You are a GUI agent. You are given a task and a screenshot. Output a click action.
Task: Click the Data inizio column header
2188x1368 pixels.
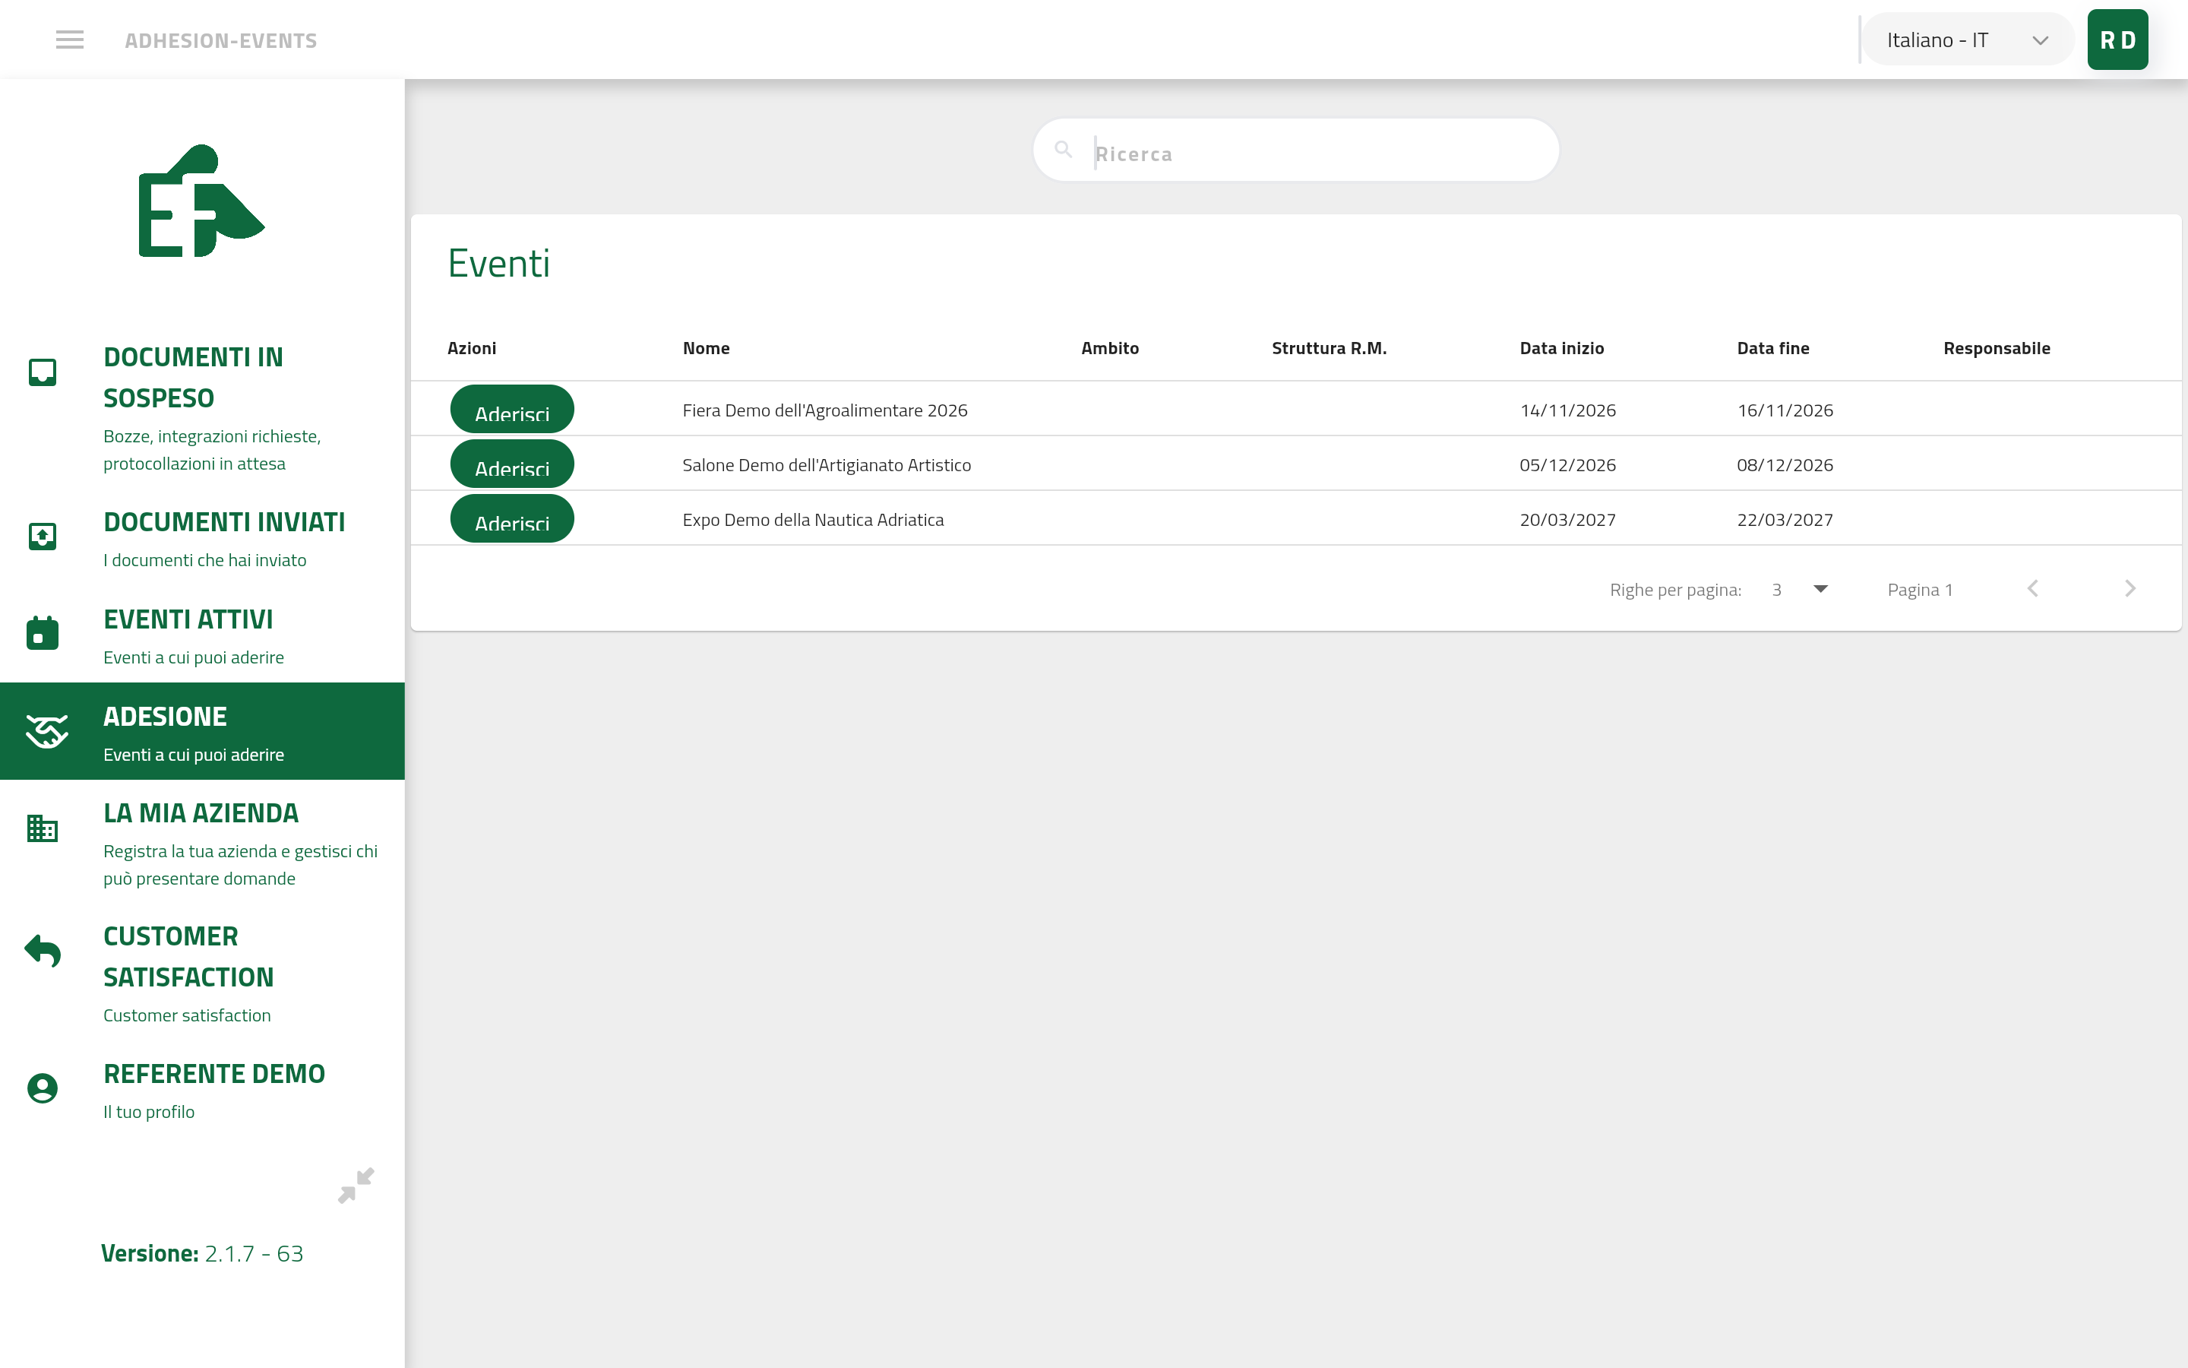[x=1561, y=348]
